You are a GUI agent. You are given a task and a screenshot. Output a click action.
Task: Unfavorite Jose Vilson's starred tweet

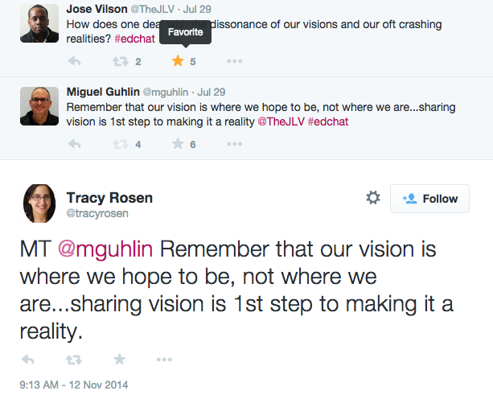(178, 61)
